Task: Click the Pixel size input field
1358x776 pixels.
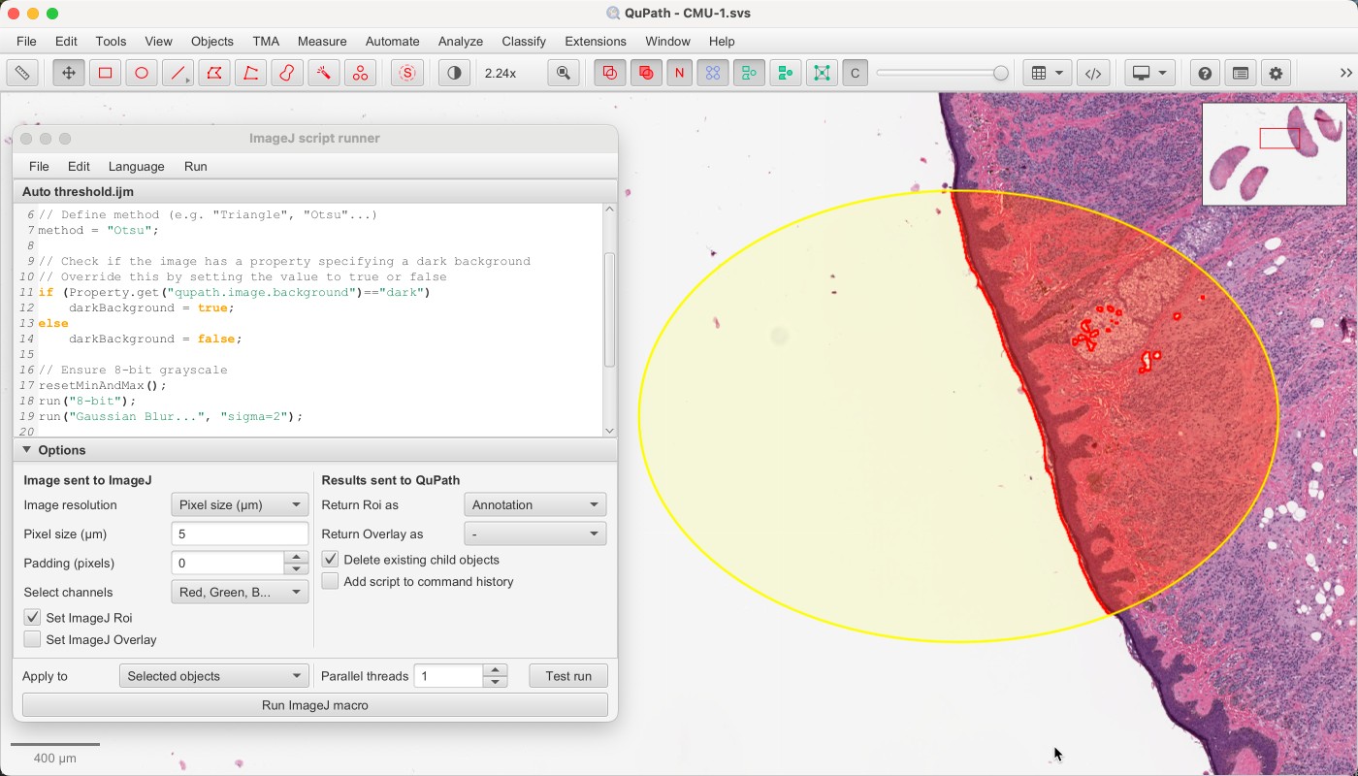Action: (240, 533)
